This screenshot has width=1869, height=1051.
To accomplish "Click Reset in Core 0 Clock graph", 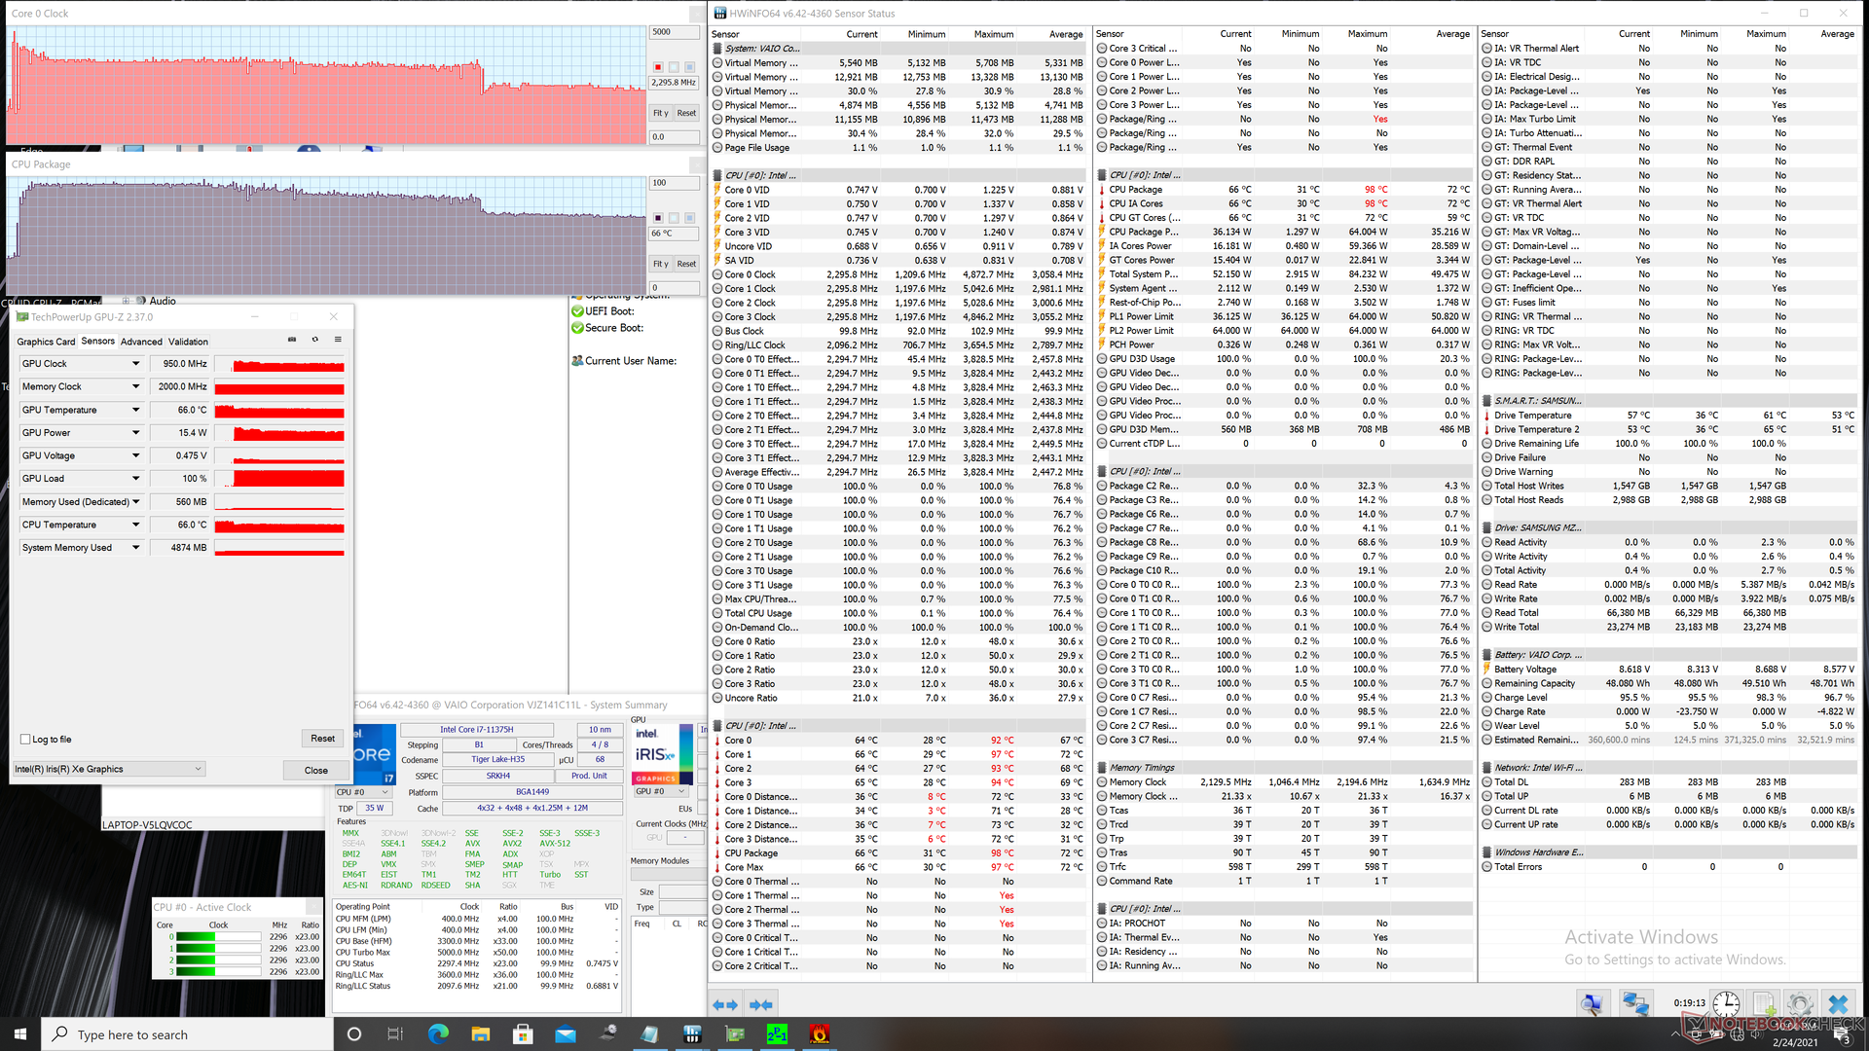I will point(686,113).
